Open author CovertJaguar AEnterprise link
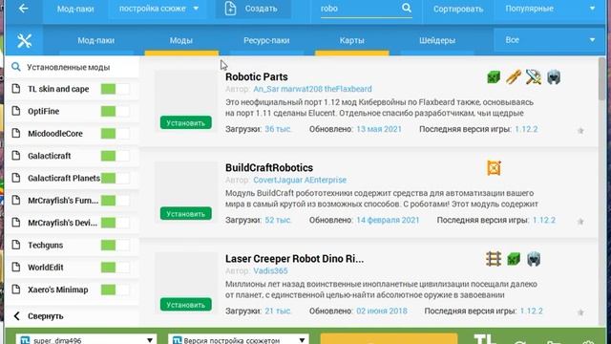Image resolution: width=611 pixels, height=344 pixels. tap(300, 180)
